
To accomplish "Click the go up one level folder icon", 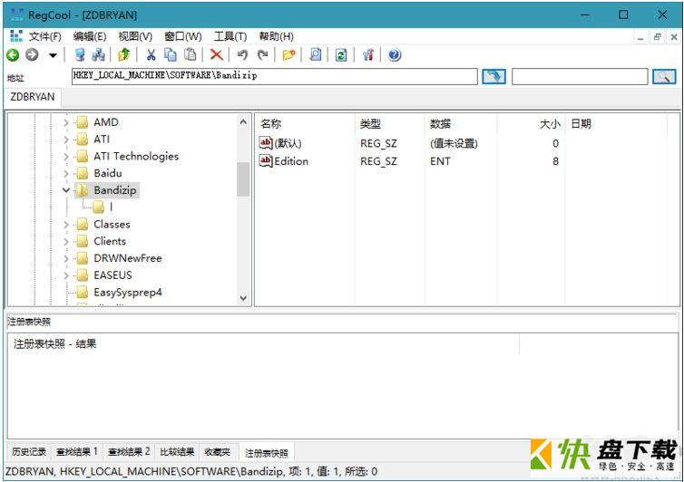I will (x=124, y=55).
